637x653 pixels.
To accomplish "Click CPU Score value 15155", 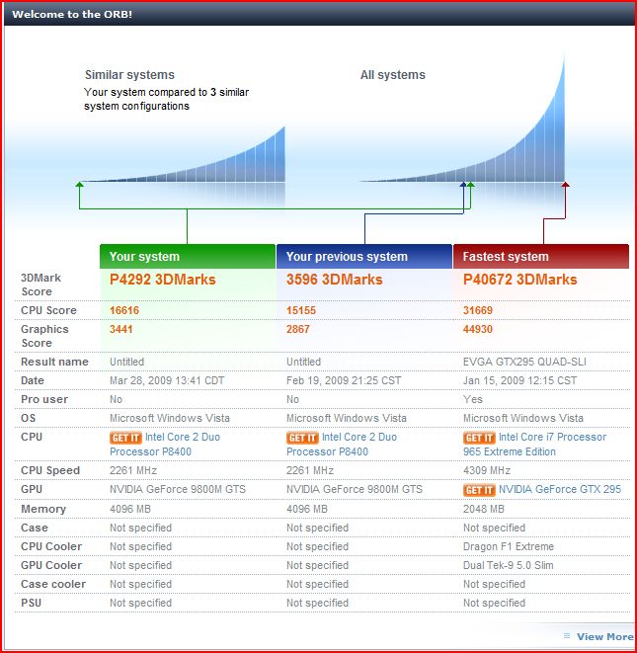I will pos(301,310).
